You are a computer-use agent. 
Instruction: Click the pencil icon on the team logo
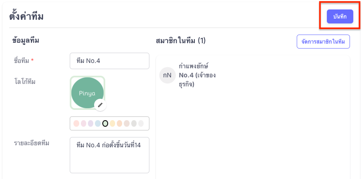pos(100,105)
